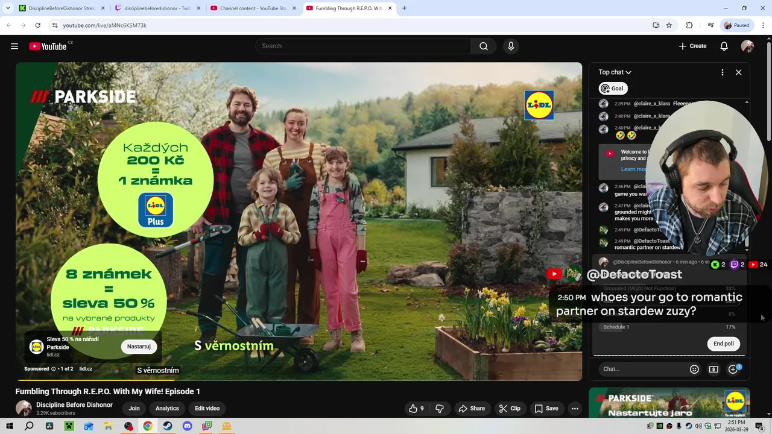
Task: Click the YouTube logo to go home
Action: click(48, 46)
